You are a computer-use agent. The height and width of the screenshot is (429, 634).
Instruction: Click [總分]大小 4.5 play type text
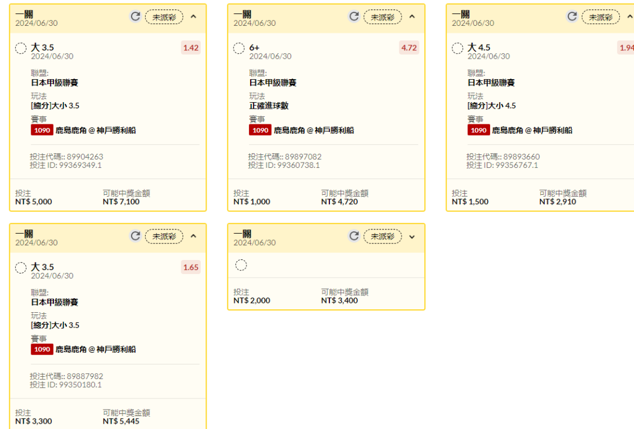point(492,106)
